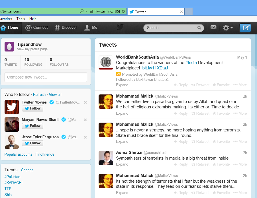This screenshot has width=257, height=198.
Task: Retweet the 'hope is never a strategy' tweet
Action: 200,142
